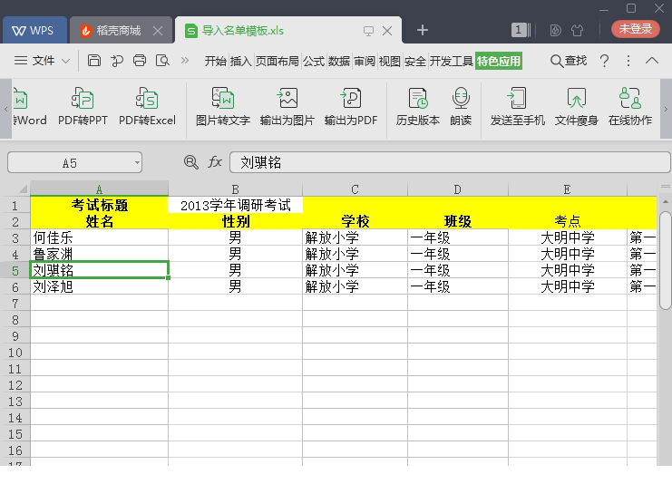The image size is (672, 484).
Task: Expand more quick-access tools chevron
Action: point(185,61)
